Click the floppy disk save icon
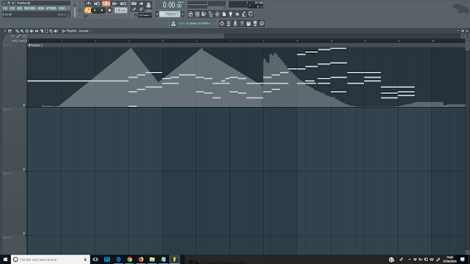Viewport: 470px width, 264px height. pyautogui.click(x=248, y=23)
